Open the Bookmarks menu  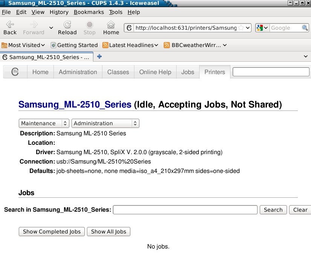coord(88,12)
